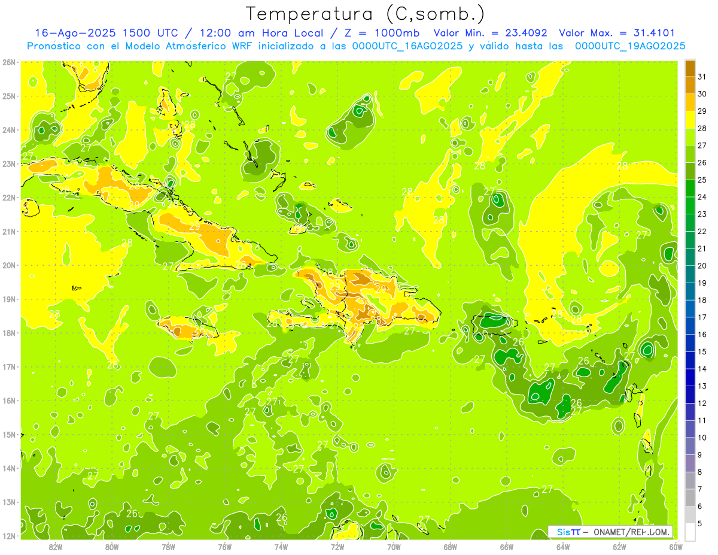Click the legend value 16
Screen dimensions: 718x555
702,334
